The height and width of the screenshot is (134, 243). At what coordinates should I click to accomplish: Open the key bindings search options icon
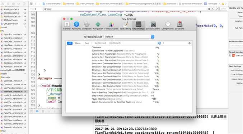click(x=159, y=43)
